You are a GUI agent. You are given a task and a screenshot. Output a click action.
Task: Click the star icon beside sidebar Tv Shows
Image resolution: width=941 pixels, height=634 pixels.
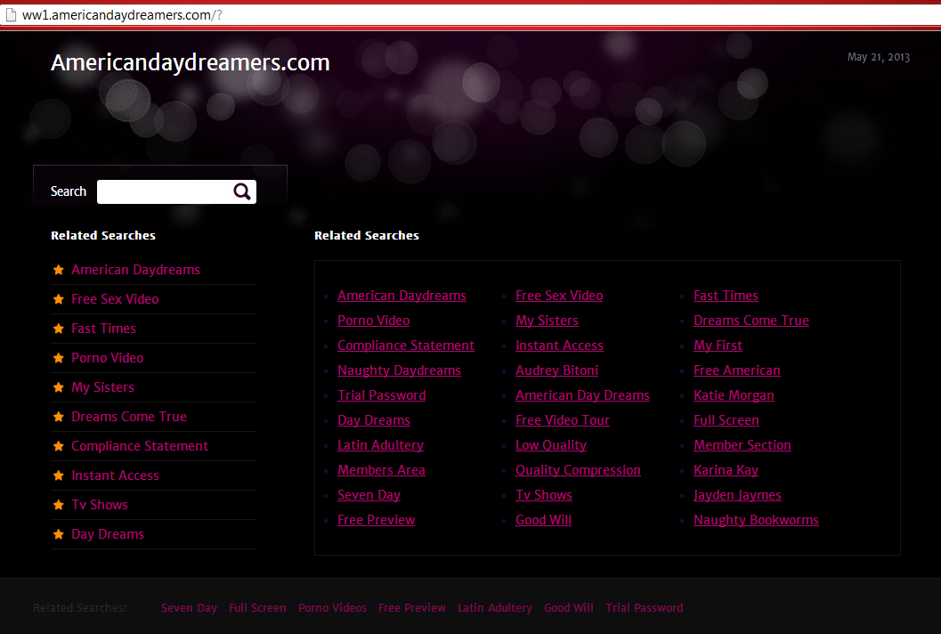[x=58, y=505]
